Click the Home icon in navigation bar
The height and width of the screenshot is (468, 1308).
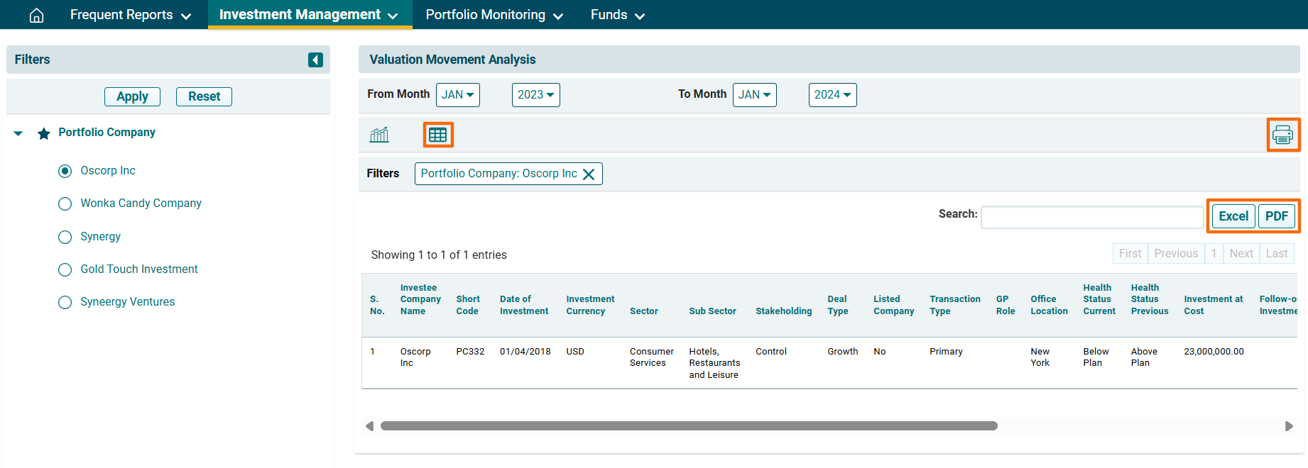36,15
